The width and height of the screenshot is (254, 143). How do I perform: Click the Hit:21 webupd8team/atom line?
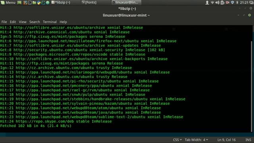(x=80, y=108)
